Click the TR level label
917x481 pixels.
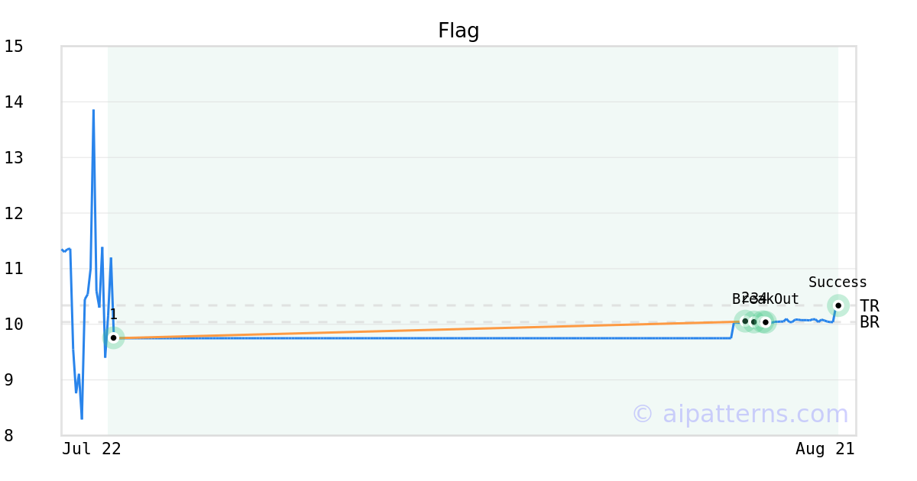coord(869,306)
